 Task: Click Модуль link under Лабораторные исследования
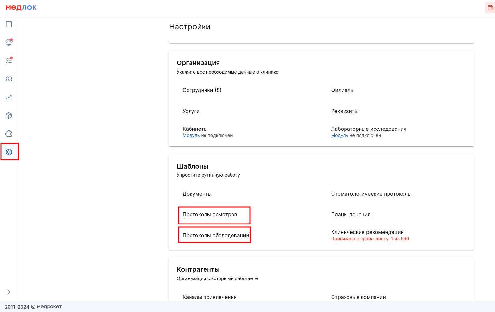(x=339, y=136)
